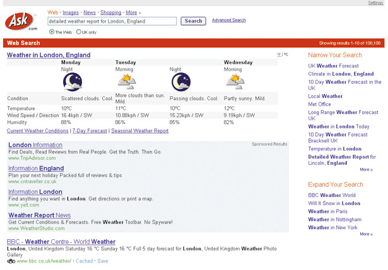Click Wednesday morning partly sunny icon
The width and height of the screenshot is (388, 270).
235,82
